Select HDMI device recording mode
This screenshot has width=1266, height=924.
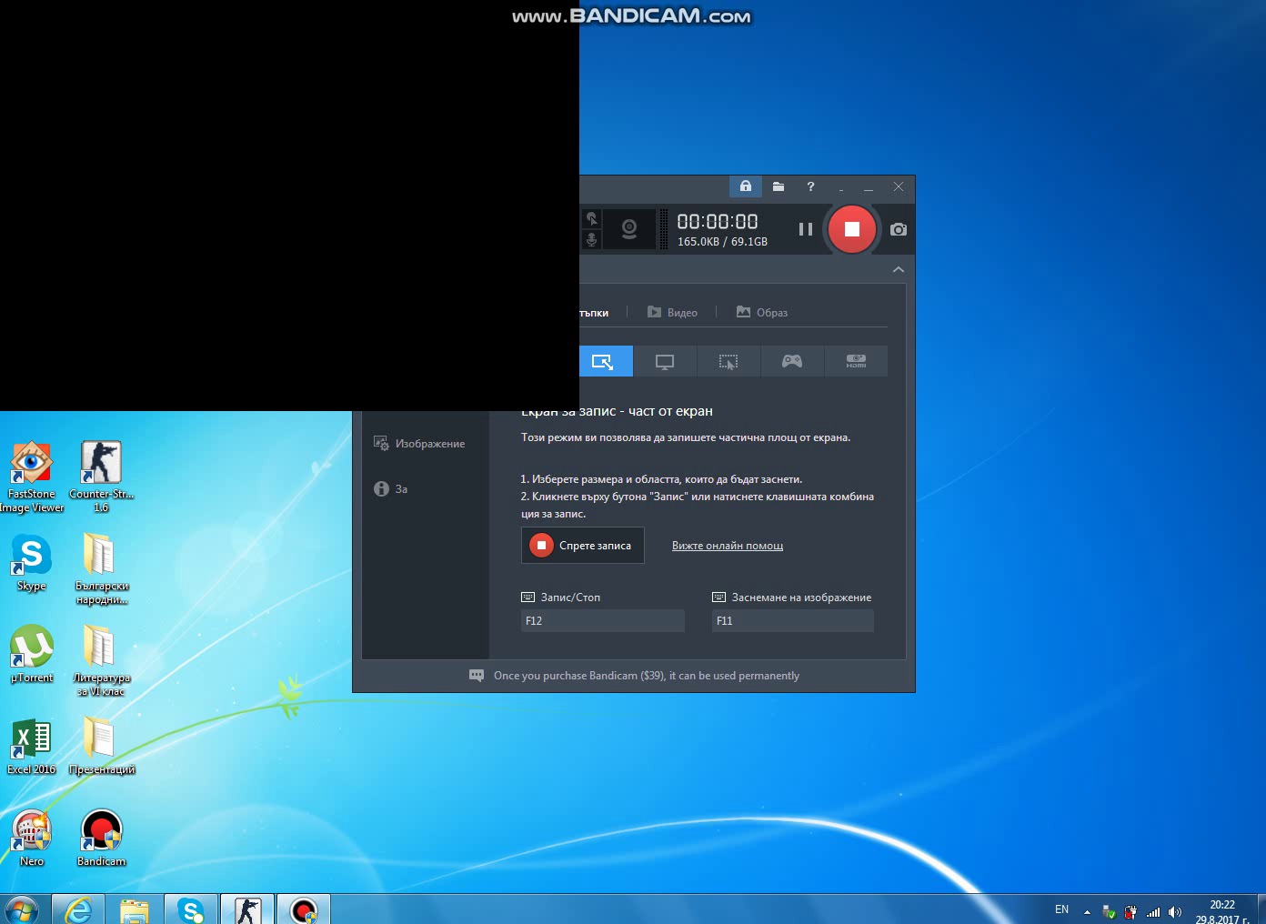coord(856,362)
